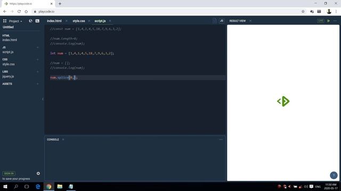Screen dimensions: 341x191
Task: Open the Windows Start menu
Action: pos(5,186)
